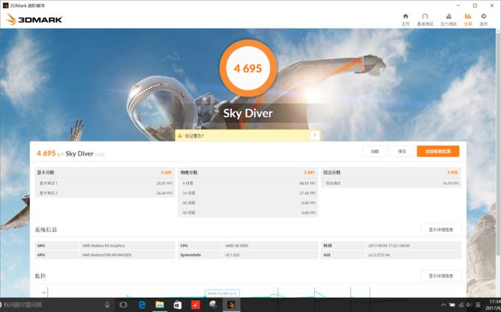Image resolution: width=501 pixels, height=312 pixels.
Task: Select the 16.19 FPS combined test value
Action: click(450, 183)
